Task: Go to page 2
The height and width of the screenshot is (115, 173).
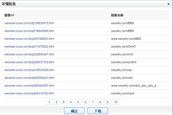Action: 57,102
